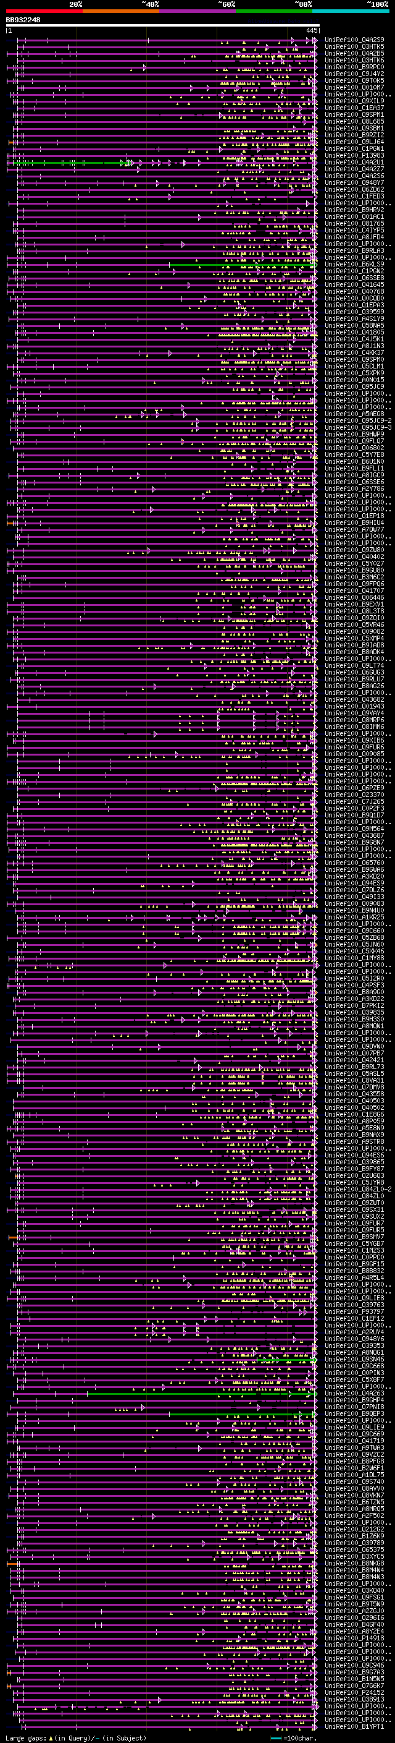Screen dimensions: 395x1743
Task: Select label UniRef100_A4S1Y9
Action: [354, 318]
